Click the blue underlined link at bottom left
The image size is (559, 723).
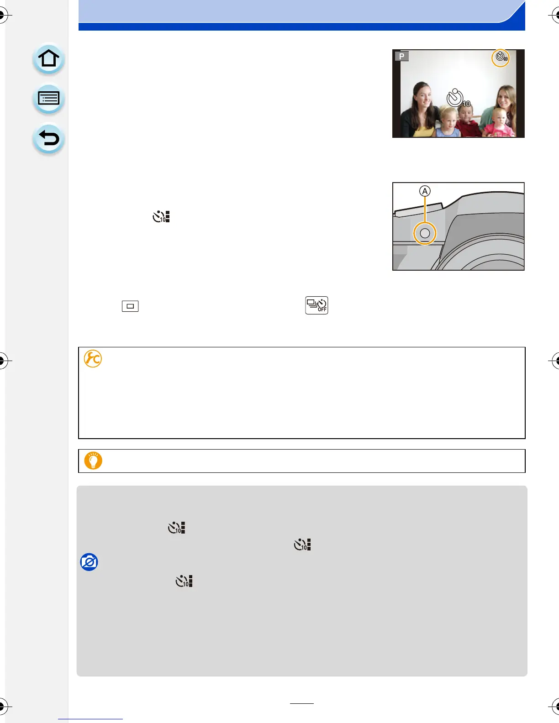pos(90,718)
